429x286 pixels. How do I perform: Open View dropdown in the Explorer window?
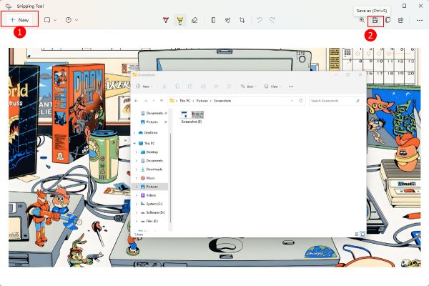272,87
